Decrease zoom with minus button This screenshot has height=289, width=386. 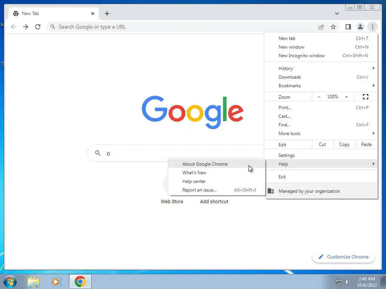point(319,97)
